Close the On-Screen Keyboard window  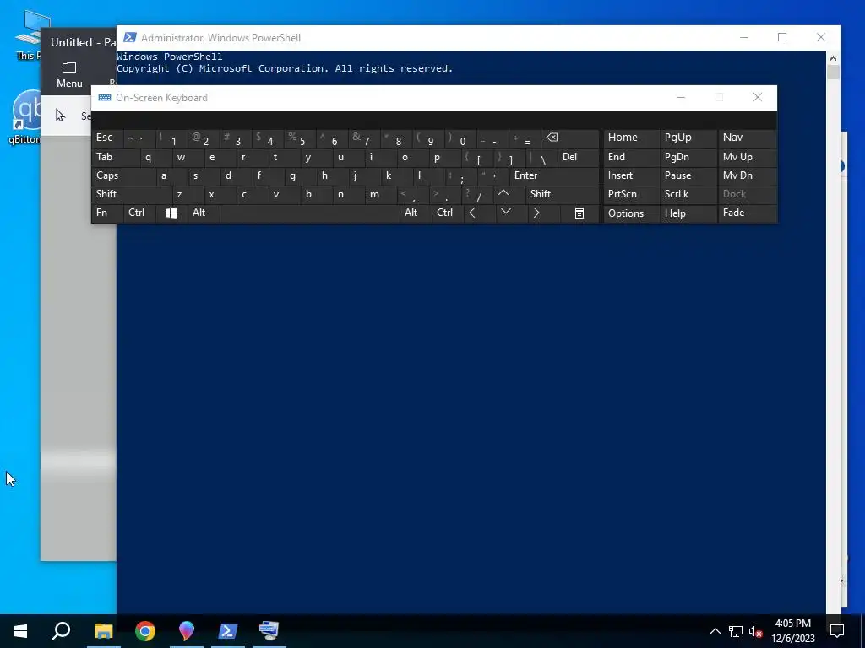pyautogui.click(x=758, y=98)
